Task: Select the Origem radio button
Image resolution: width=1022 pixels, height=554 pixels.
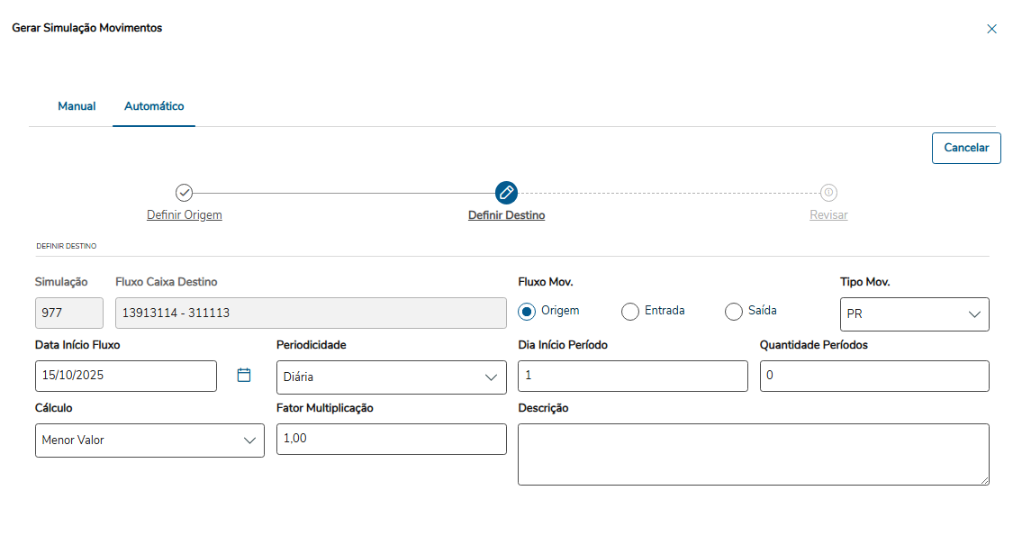Action: (x=527, y=311)
